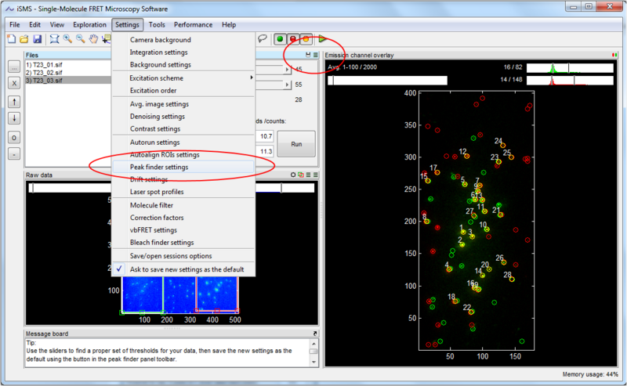Select the pan hand tool
The width and height of the screenshot is (627, 386).
pyautogui.click(x=94, y=38)
